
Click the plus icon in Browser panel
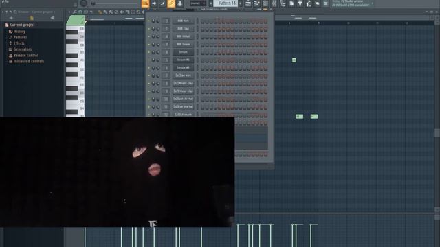(x=11, y=18)
